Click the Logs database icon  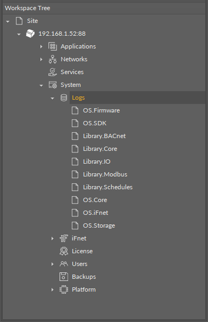64,98
